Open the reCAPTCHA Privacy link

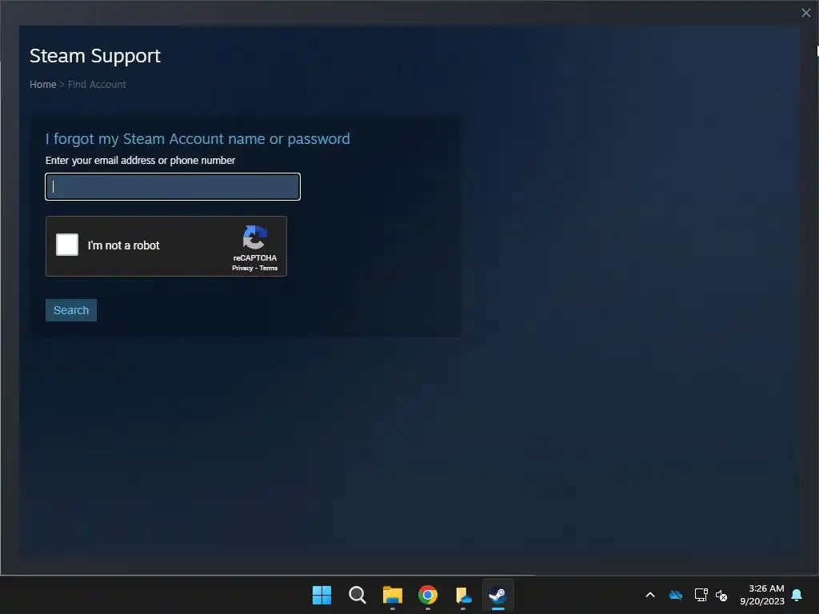[242, 268]
